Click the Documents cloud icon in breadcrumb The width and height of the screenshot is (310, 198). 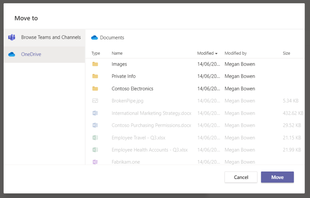[x=95, y=38]
